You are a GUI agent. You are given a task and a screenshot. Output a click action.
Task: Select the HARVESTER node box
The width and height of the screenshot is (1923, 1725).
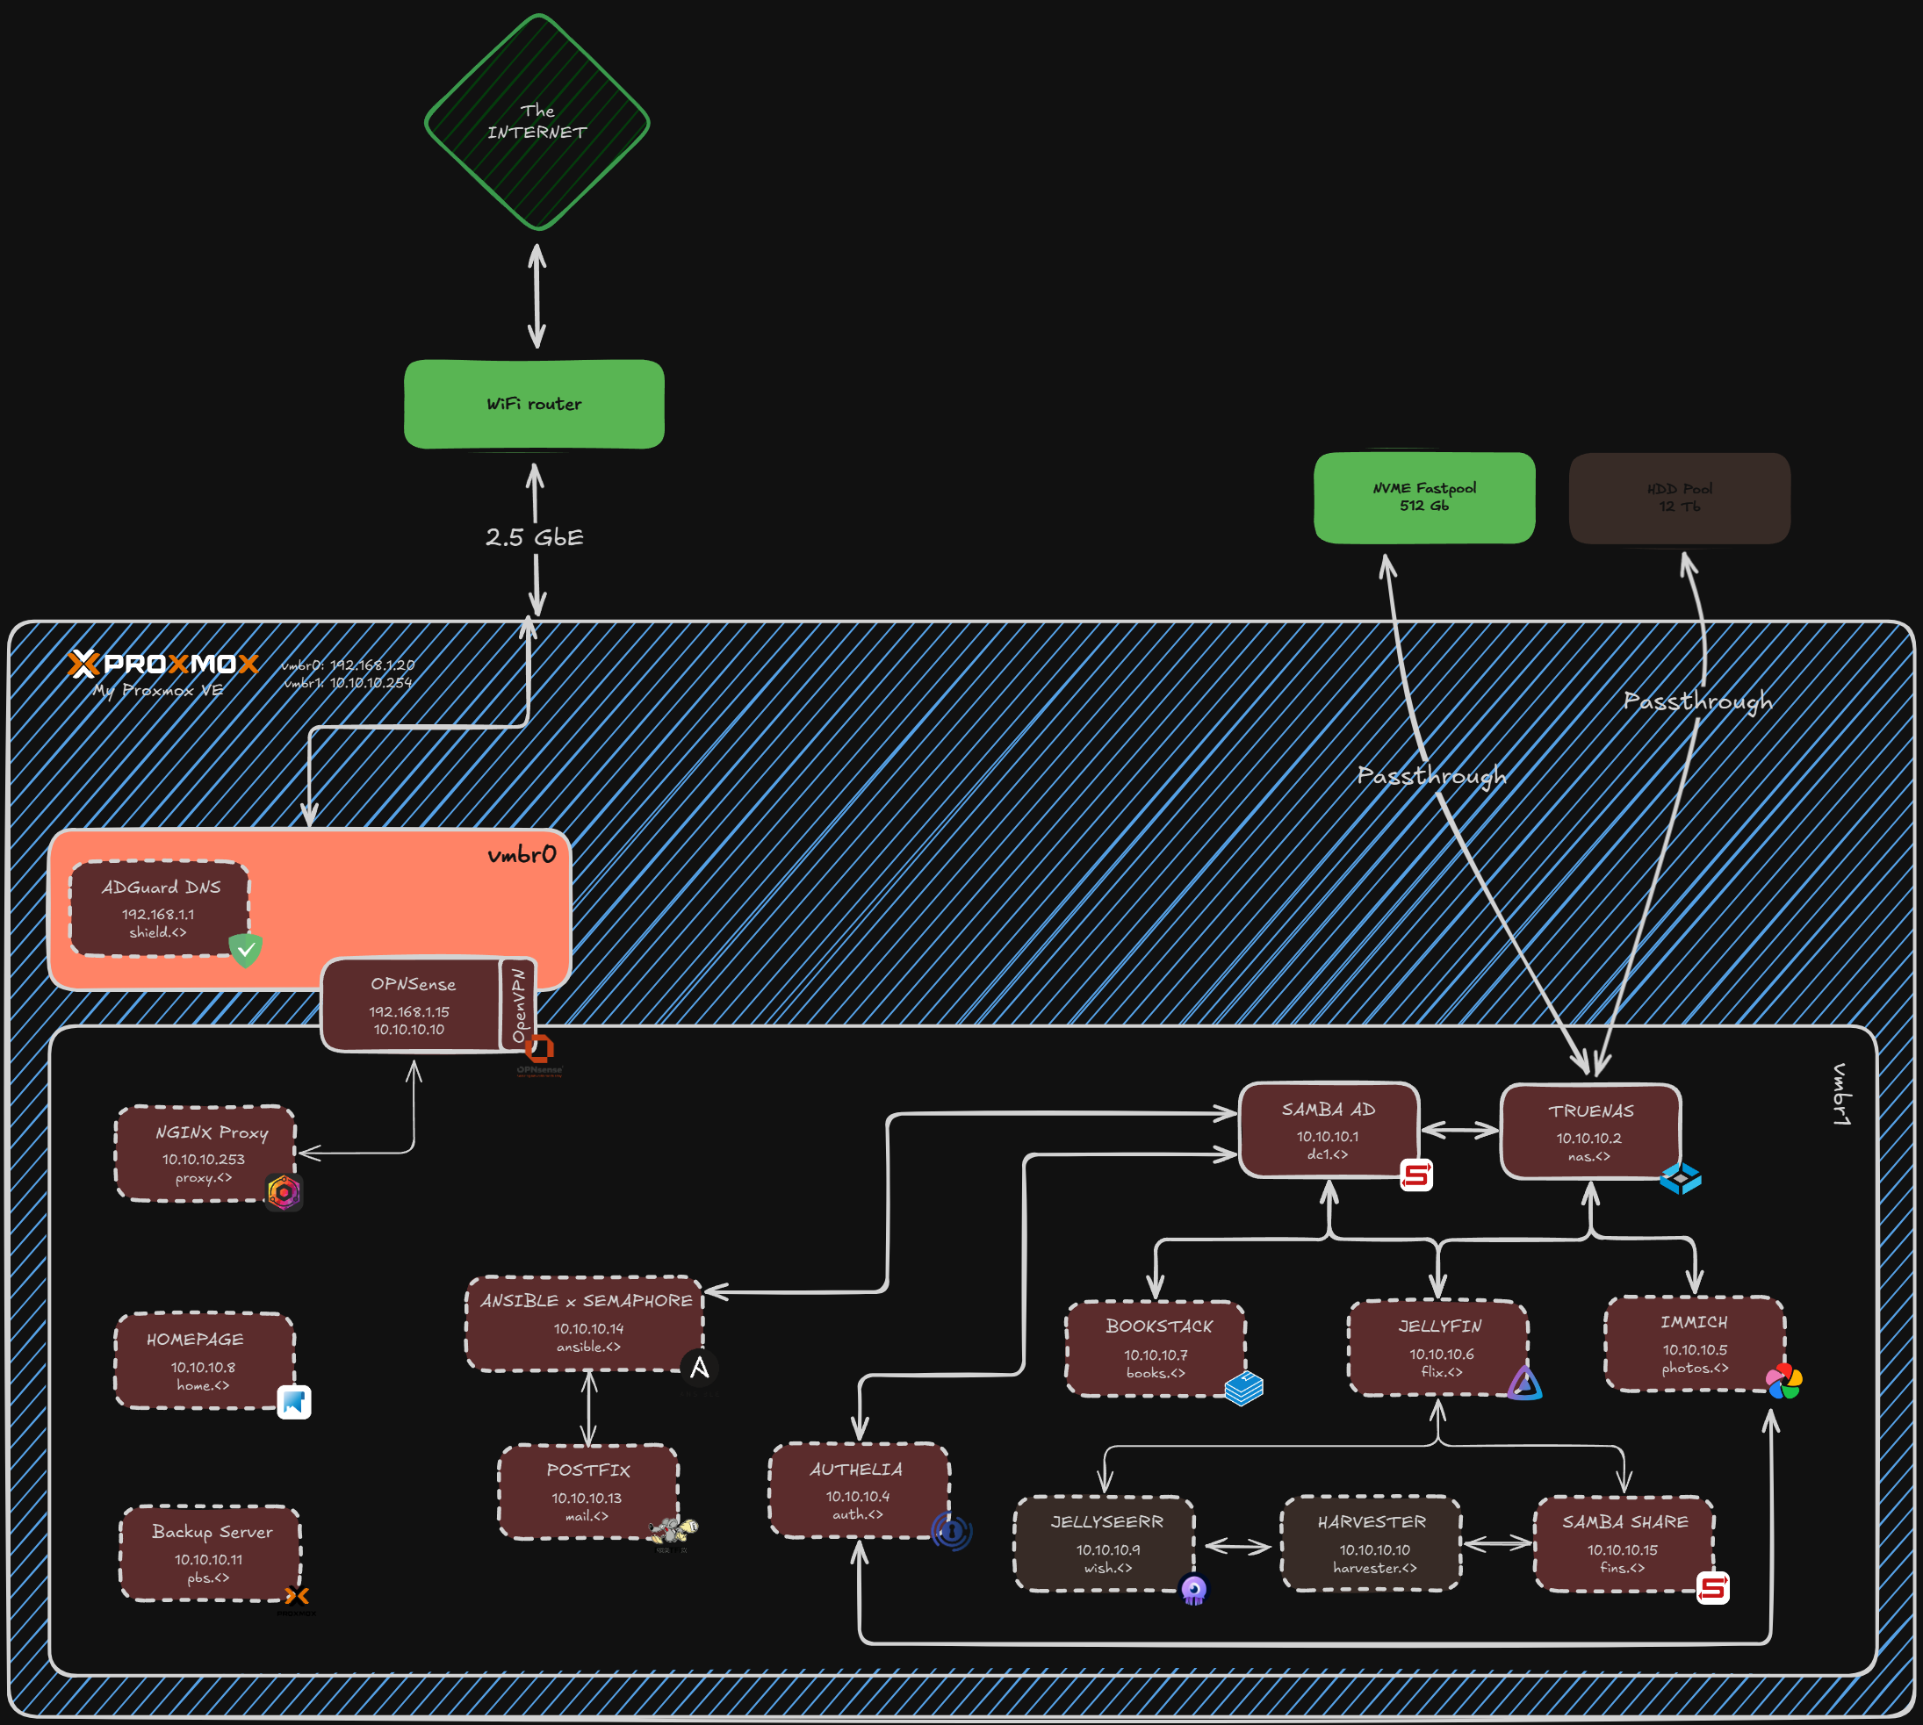[1370, 1543]
